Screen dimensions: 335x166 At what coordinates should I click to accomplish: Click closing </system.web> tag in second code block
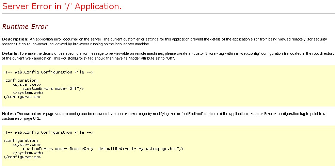(28, 153)
